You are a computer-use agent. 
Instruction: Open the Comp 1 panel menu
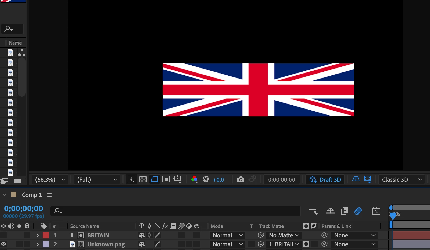49,195
